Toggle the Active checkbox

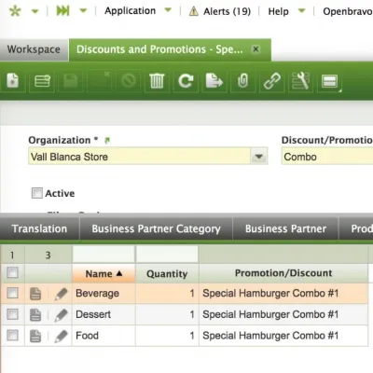click(37, 193)
